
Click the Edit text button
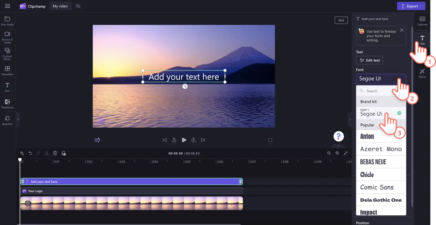pos(370,60)
